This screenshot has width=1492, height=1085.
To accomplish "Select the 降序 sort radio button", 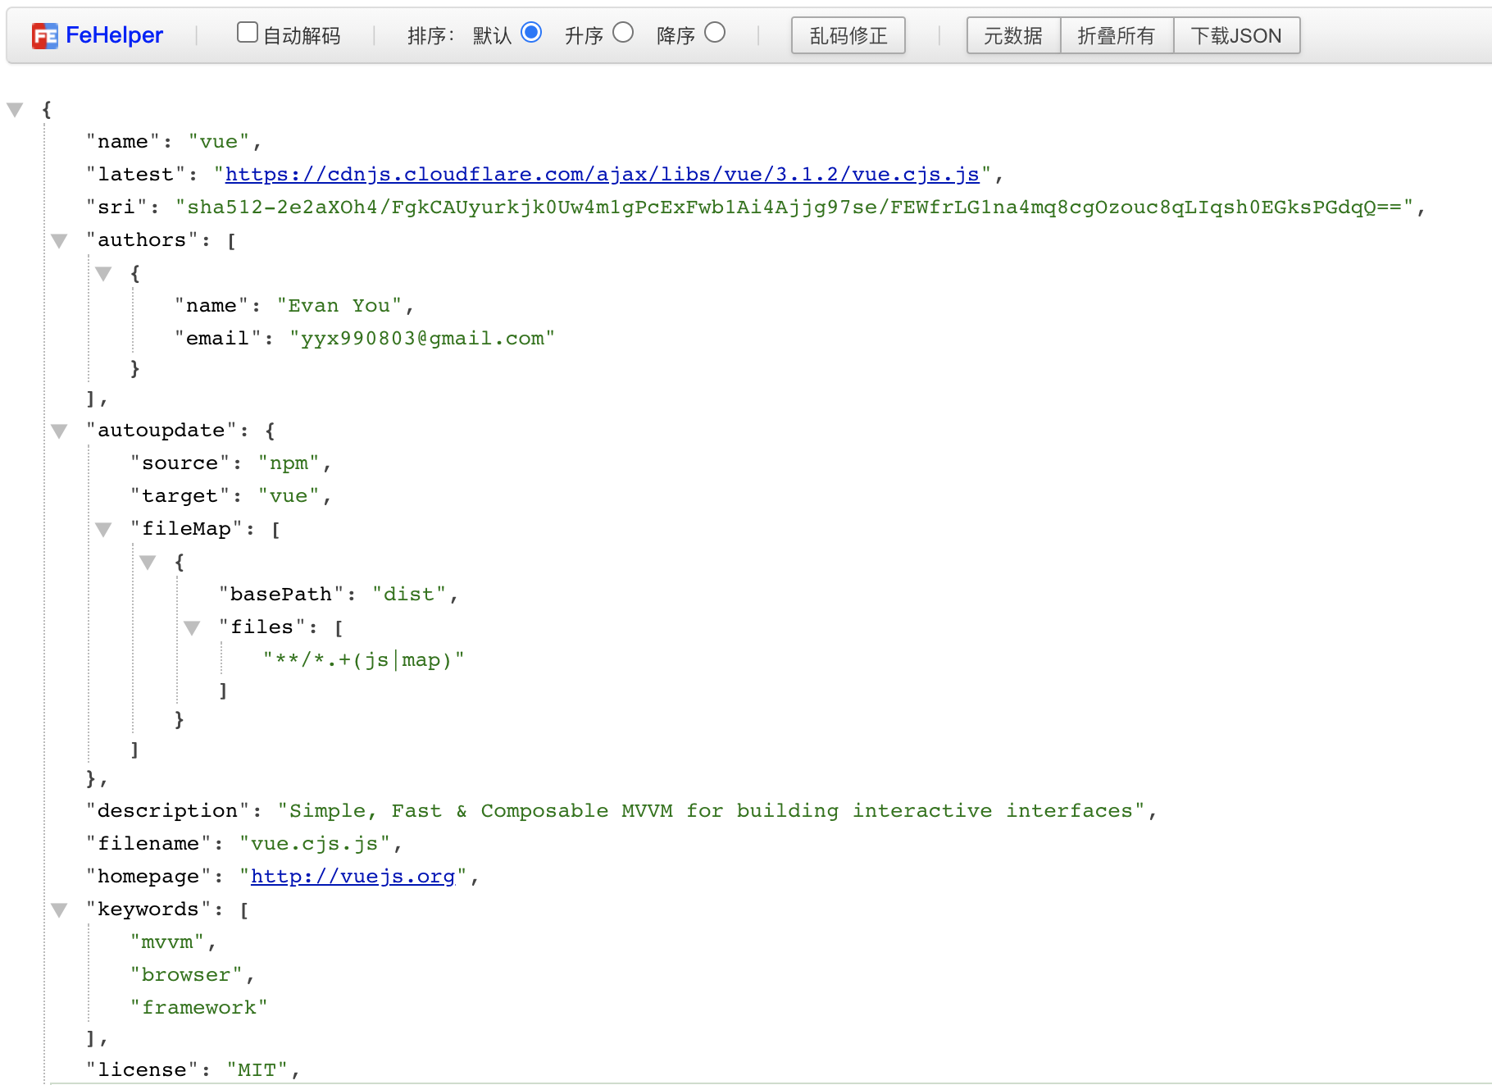I will pos(715,33).
